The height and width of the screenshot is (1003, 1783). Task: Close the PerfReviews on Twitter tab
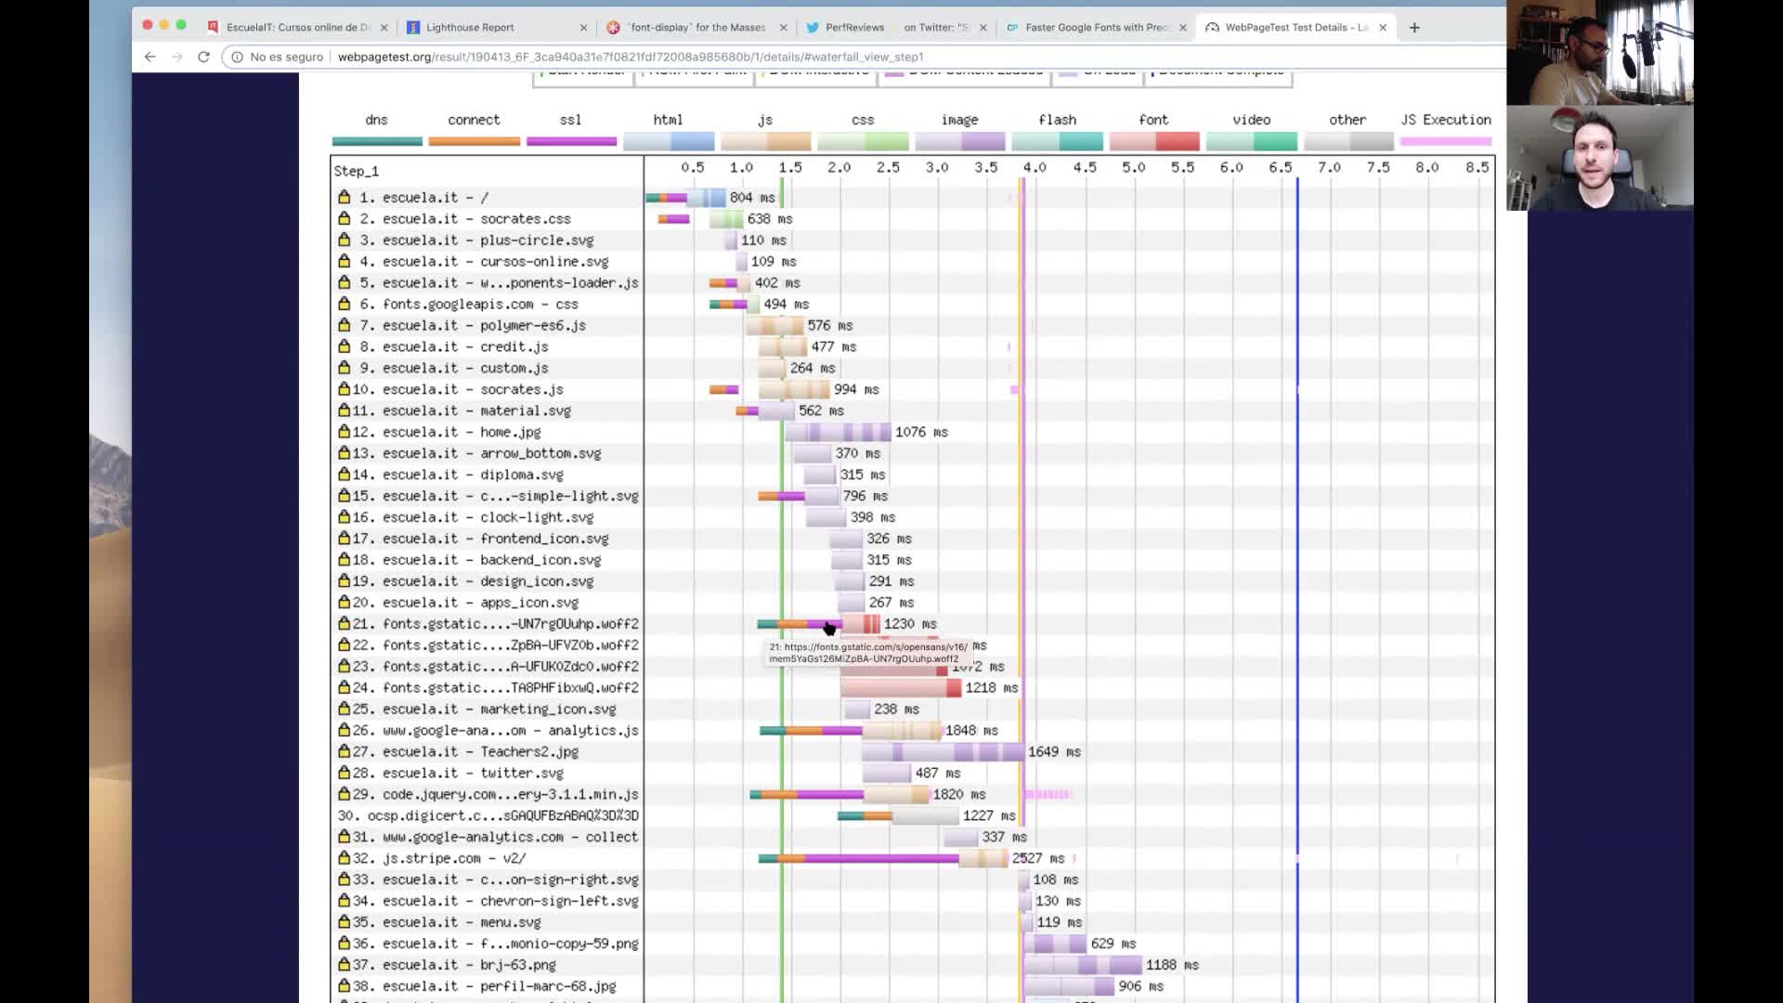pyautogui.click(x=983, y=28)
